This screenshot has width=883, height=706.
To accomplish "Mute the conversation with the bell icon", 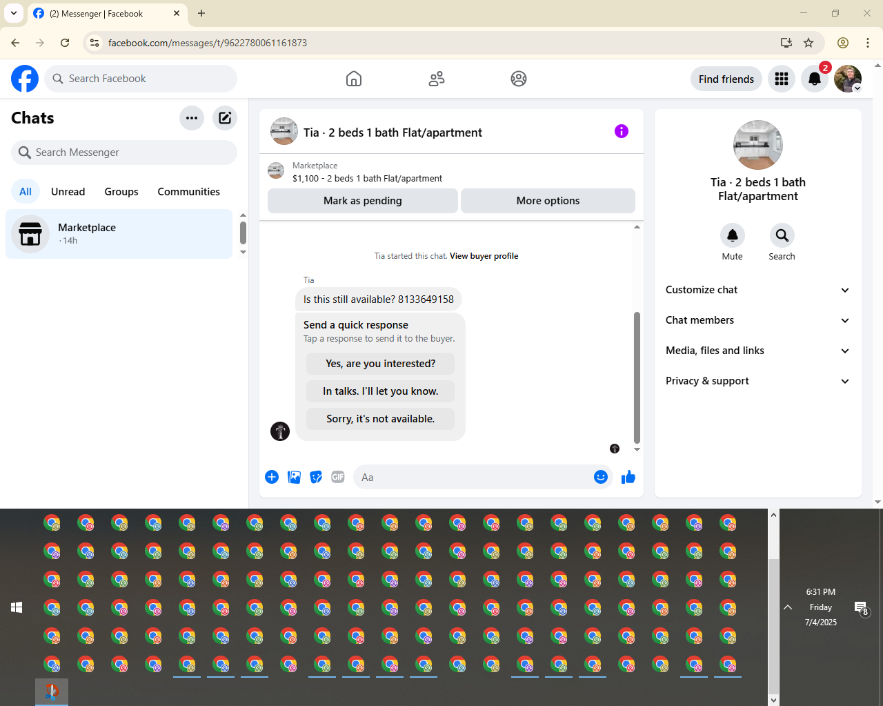I will [x=733, y=235].
